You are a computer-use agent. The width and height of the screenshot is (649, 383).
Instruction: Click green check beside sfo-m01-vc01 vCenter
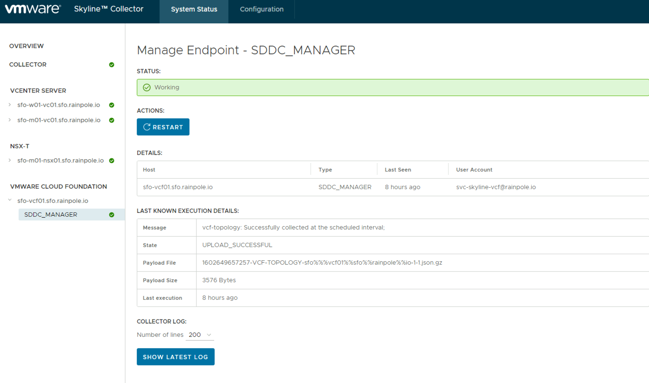[112, 120]
